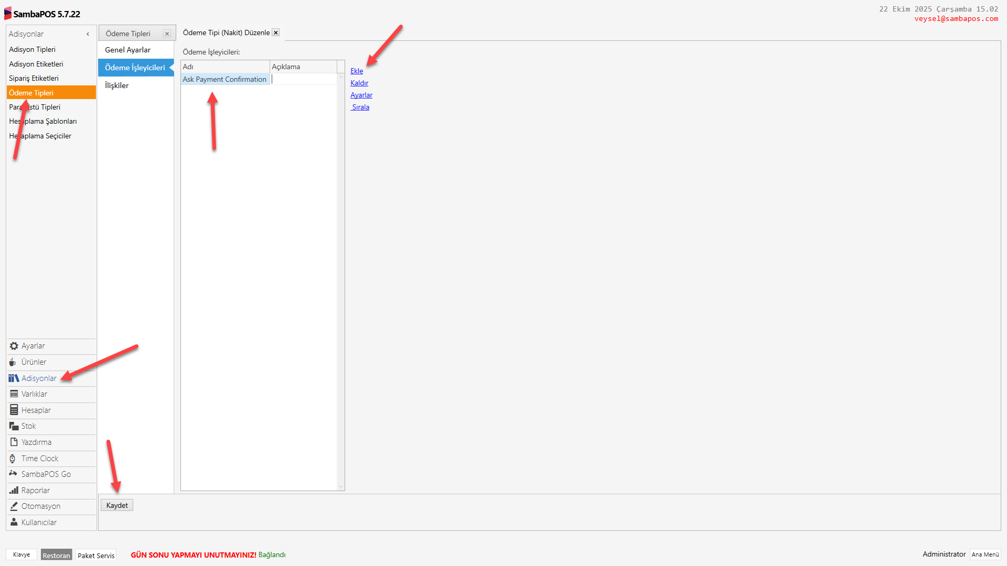
Task: Click the Raporlar bar chart icon
Action: point(14,491)
